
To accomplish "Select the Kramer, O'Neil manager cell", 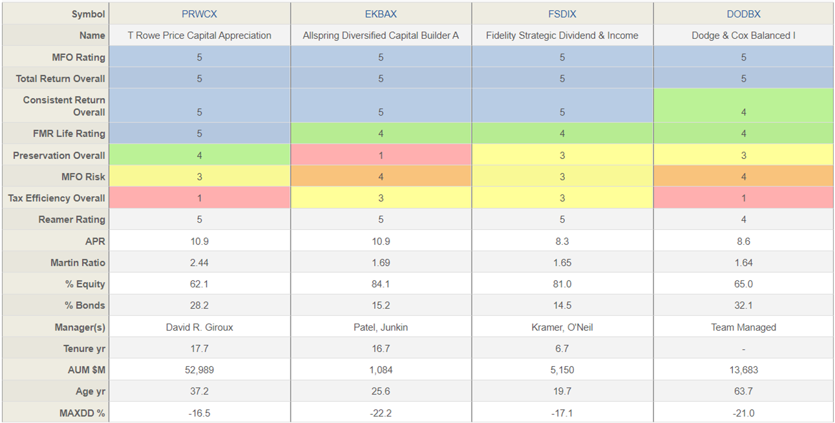I will 562,327.
